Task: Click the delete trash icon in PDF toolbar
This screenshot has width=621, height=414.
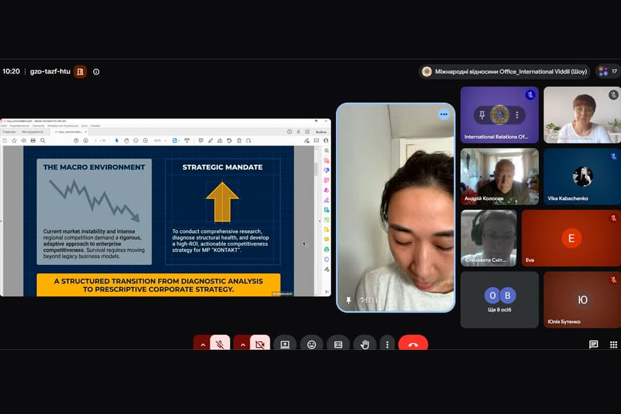Action: coord(239,141)
